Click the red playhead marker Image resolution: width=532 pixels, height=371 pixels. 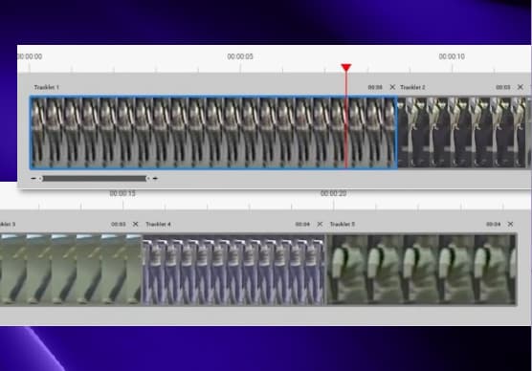point(346,68)
